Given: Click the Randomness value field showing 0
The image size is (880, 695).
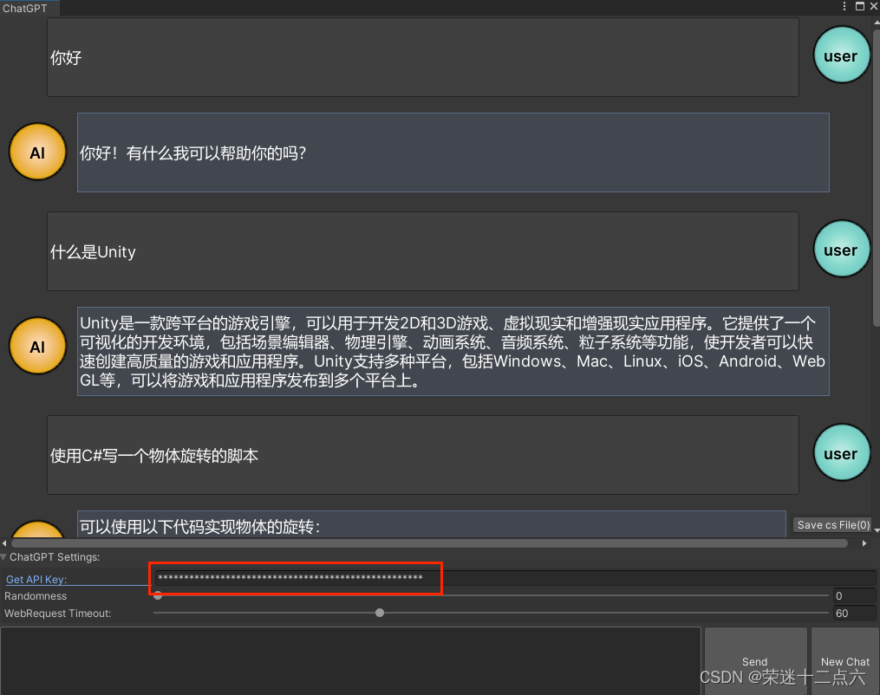Looking at the screenshot, I should [854, 595].
